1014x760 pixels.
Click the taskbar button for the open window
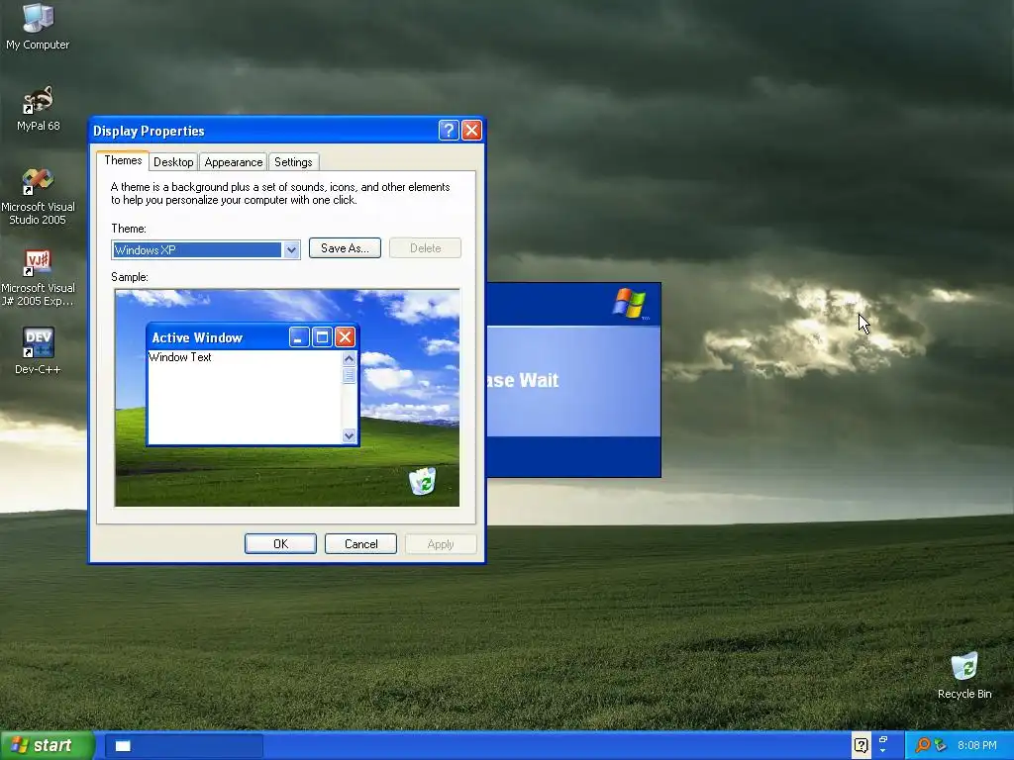[x=183, y=746]
